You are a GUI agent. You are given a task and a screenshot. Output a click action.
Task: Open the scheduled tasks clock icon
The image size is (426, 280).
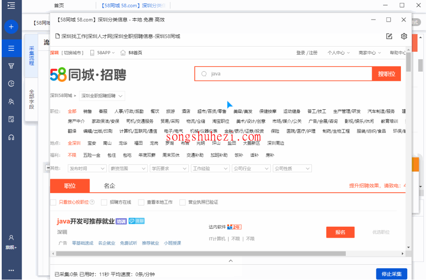(x=11, y=83)
